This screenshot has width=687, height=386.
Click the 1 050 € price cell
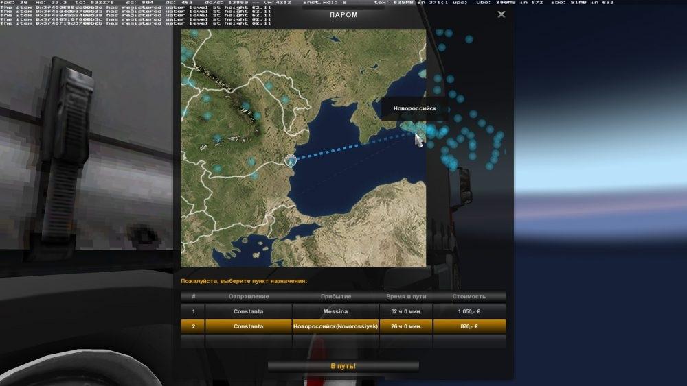click(x=469, y=311)
